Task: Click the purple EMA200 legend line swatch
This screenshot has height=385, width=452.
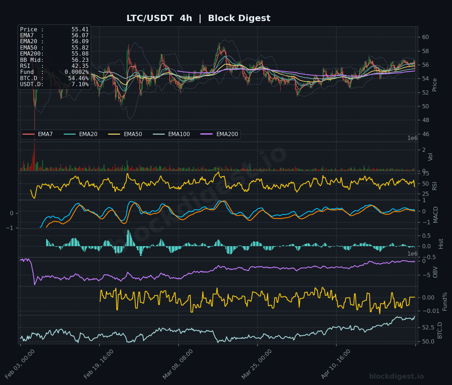Action: (207, 134)
